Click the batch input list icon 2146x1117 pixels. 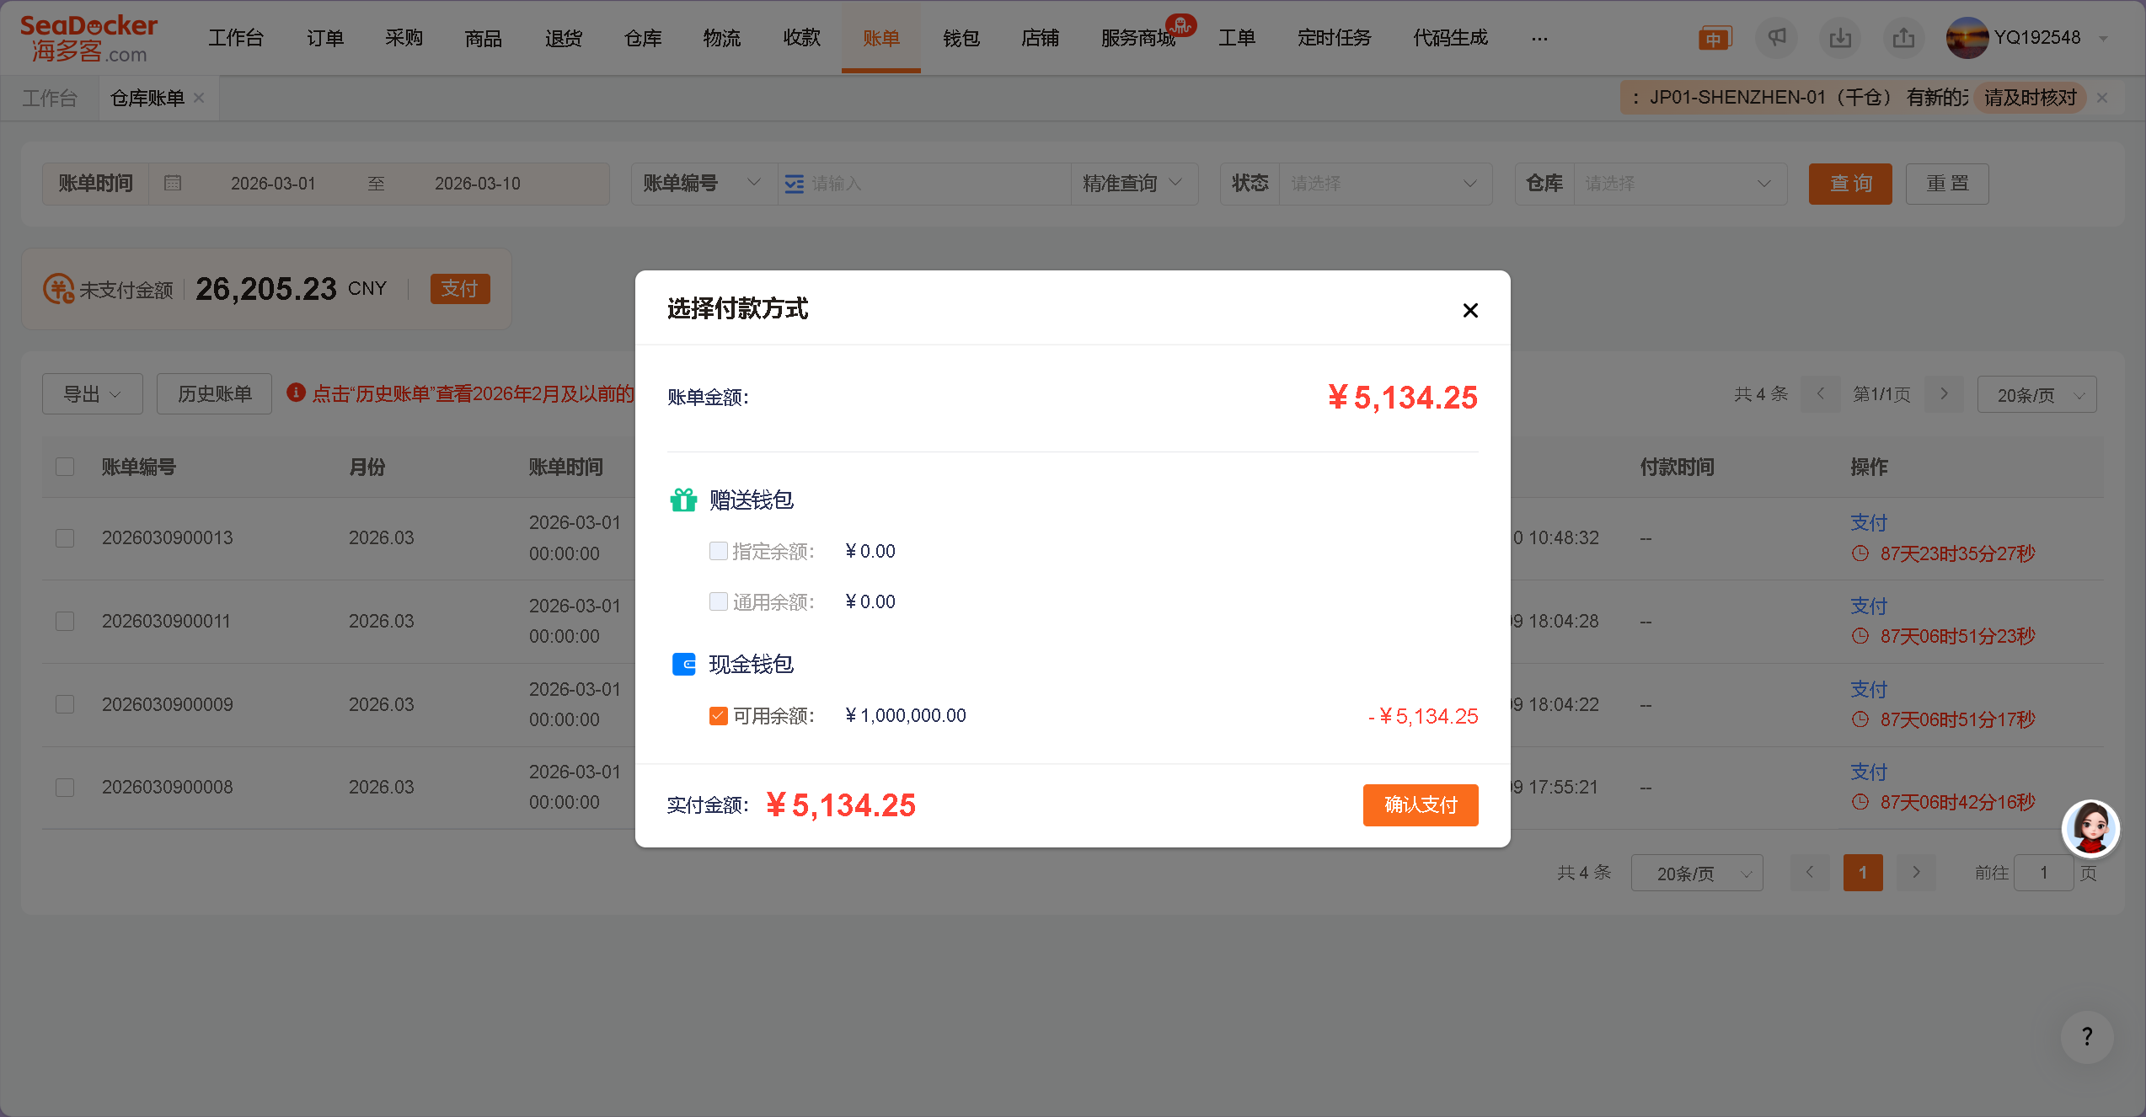pyautogui.click(x=794, y=184)
